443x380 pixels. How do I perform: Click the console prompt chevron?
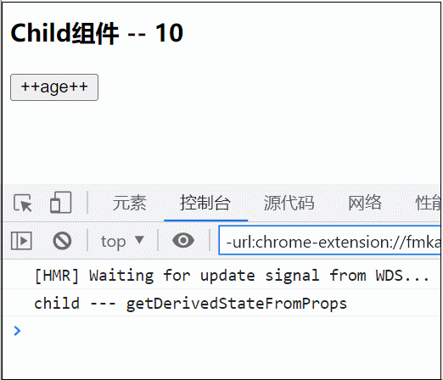(17, 331)
